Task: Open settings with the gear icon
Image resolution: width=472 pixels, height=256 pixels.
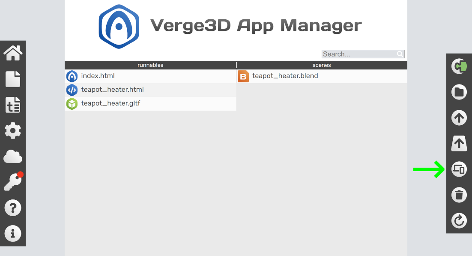Action: [x=13, y=130]
